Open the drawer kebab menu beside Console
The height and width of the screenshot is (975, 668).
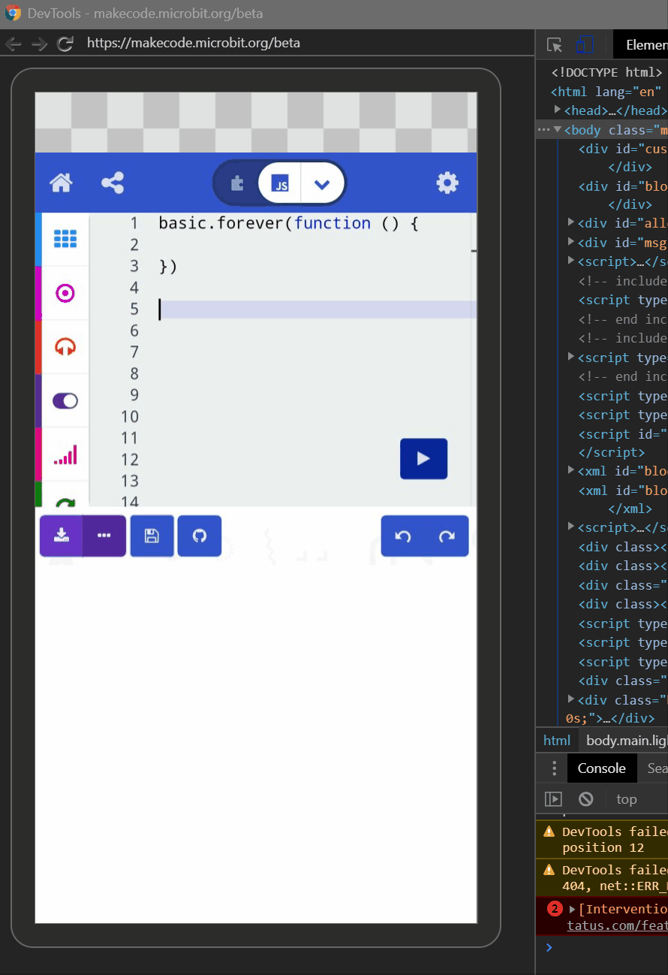554,768
